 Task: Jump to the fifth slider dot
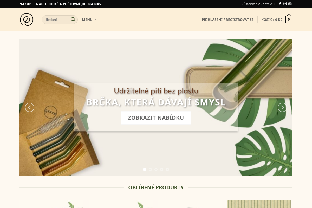(x=167, y=170)
